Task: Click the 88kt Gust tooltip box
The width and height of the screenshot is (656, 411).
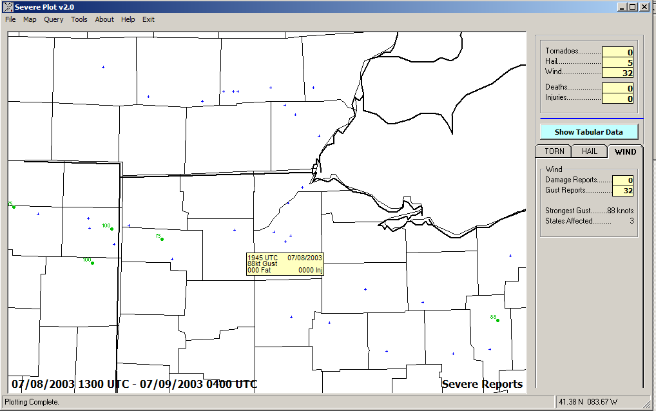Action: (285, 264)
